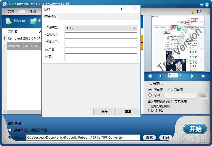Go to next page in preview
The image size is (212, 146).
[192, 76]
